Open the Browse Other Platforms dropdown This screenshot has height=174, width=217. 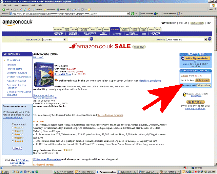click(186, 40)
